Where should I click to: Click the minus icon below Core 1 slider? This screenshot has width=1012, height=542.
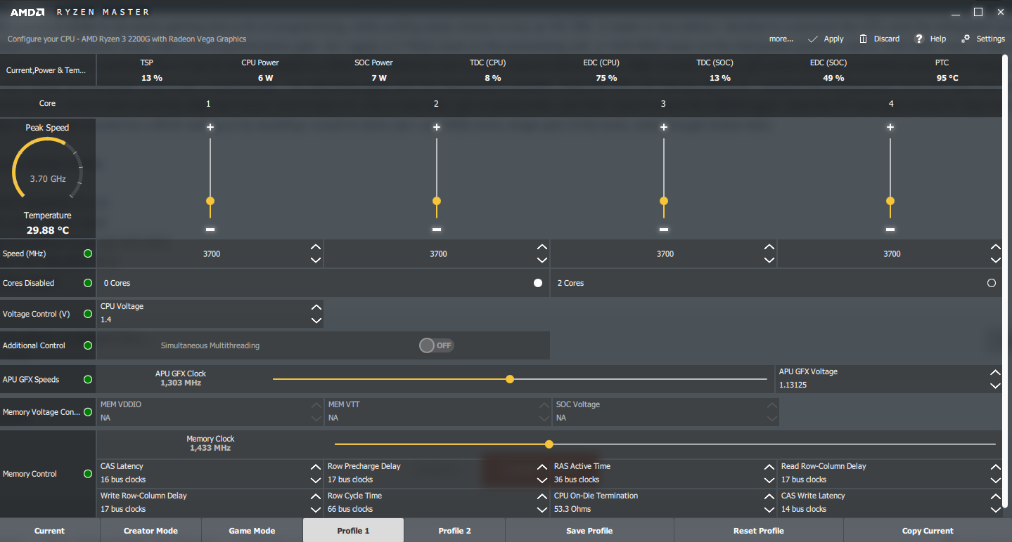pyautogui.click(x=210, y=230)
